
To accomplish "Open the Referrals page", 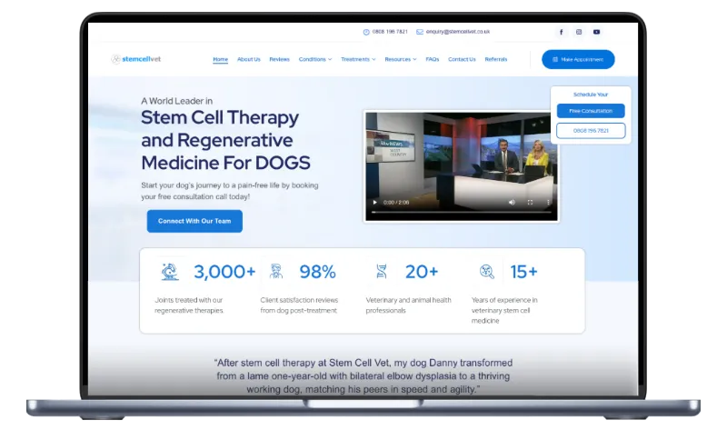I will (x=495, y=59).
